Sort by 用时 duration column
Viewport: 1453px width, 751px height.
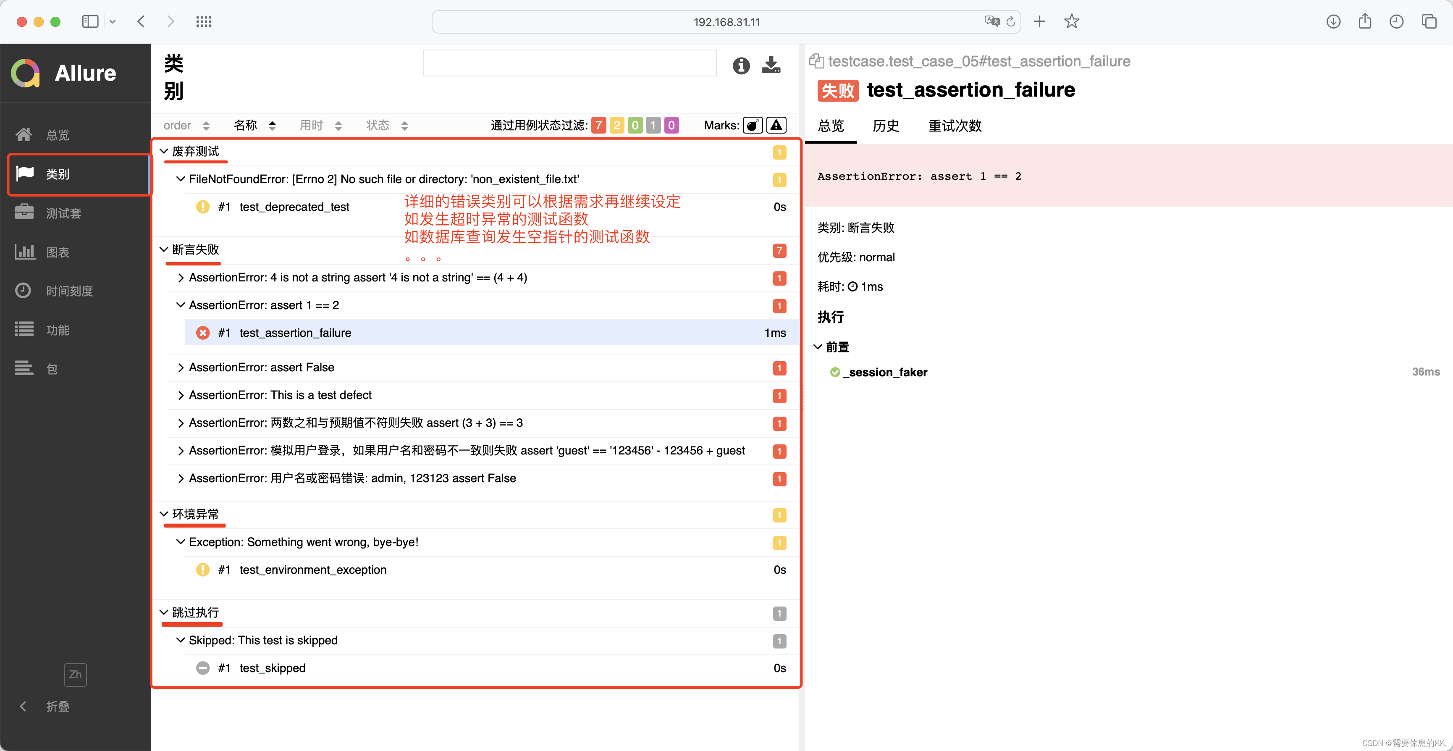pos(321,125)
